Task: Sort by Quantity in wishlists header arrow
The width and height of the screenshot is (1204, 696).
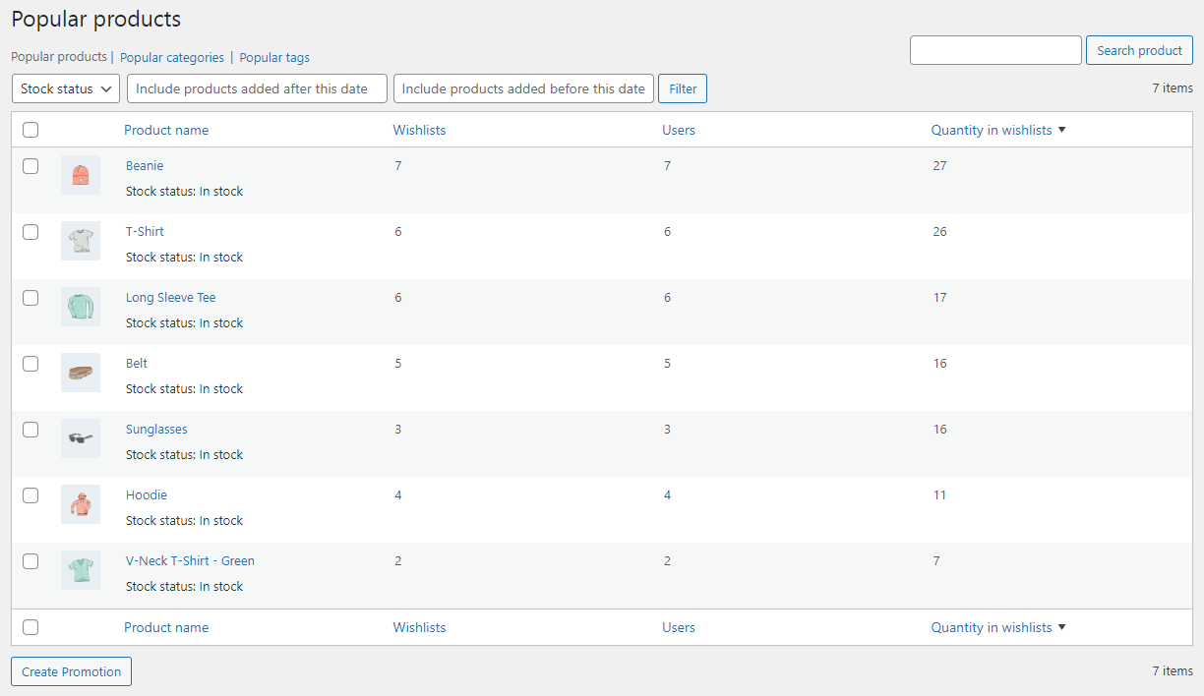Action: pos(1061,130)
